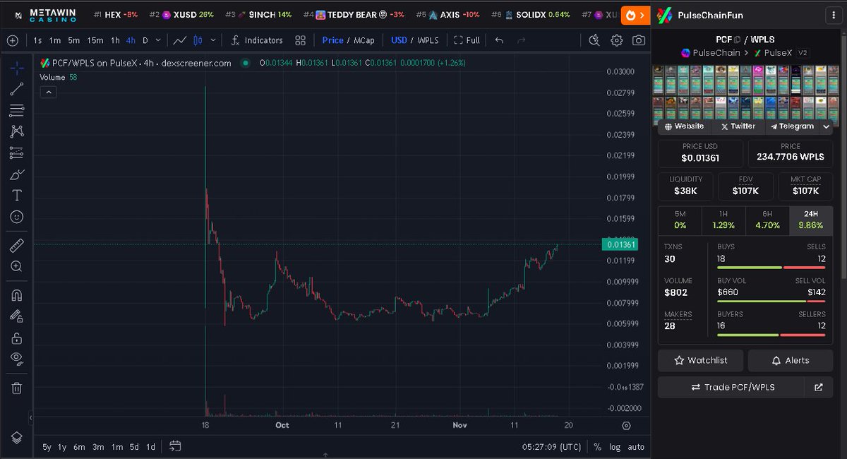Expand the trending tokens orange arrow
This screenshot has height=459, width=847.
click(635, 14)
